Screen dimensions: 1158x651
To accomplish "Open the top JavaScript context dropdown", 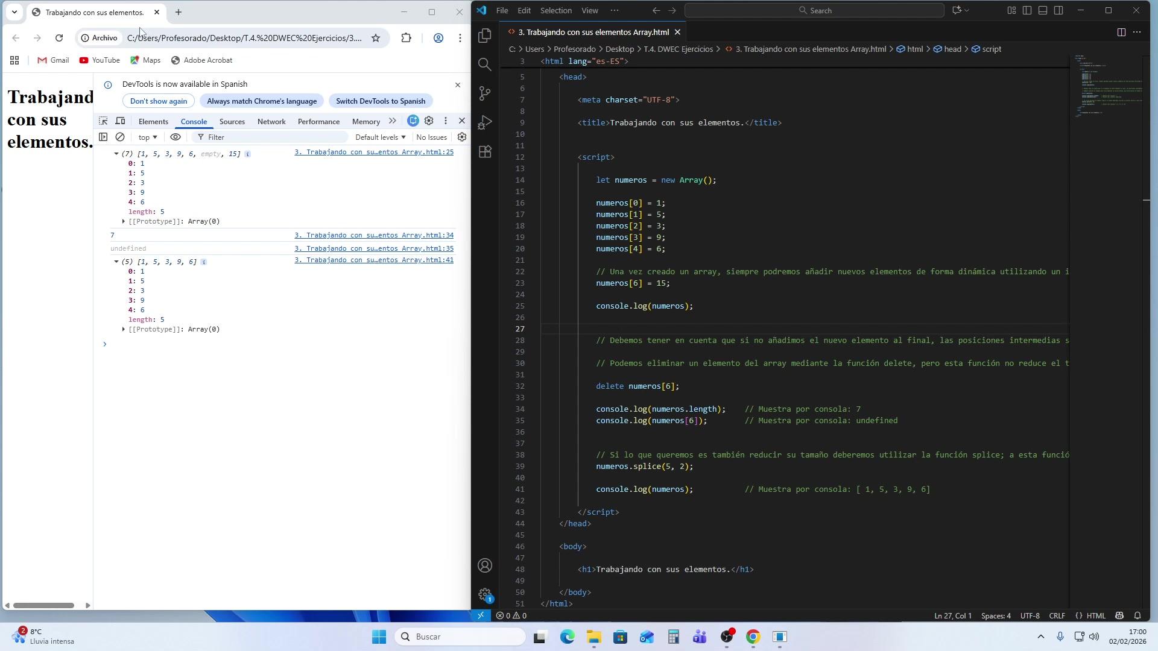I will [x=147, y=137].
